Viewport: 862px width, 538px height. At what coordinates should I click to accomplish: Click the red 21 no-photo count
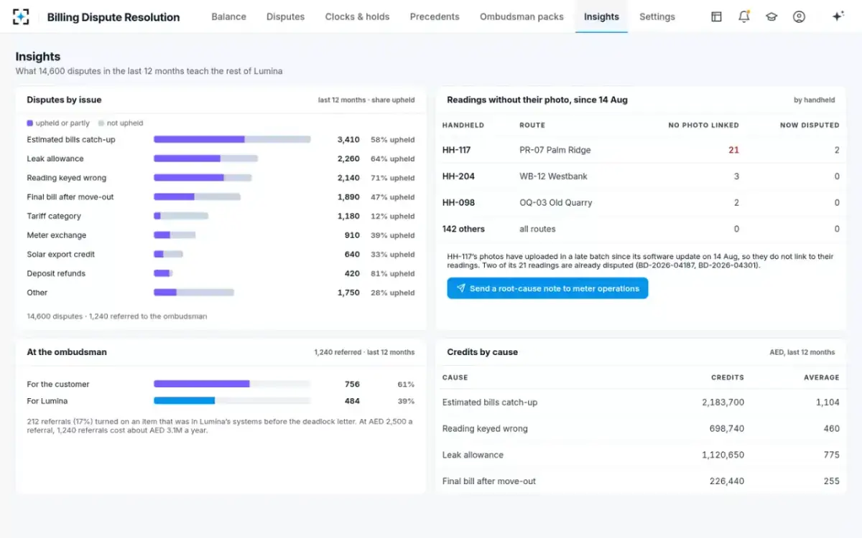point(733,150)
